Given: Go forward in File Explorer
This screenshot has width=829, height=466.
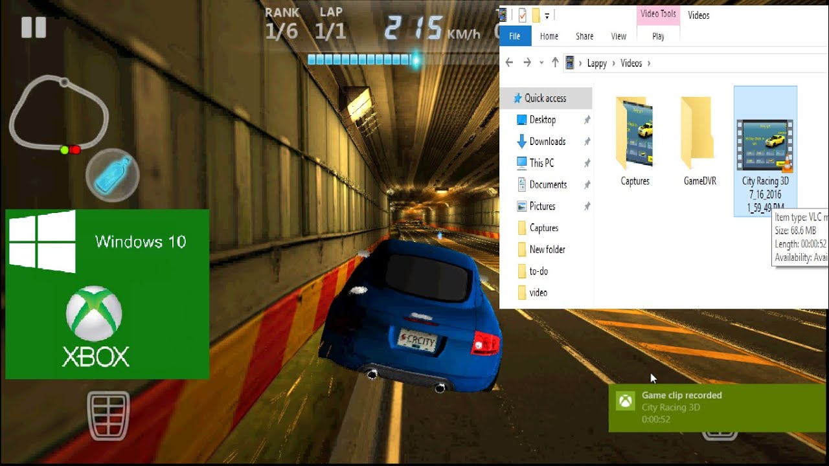Looking at the screenshot, I should [527, 63].
